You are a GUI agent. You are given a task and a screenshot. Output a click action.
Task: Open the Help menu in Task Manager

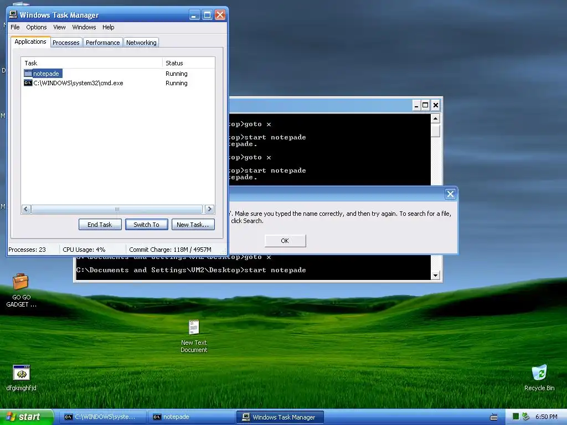pos(108,27)
